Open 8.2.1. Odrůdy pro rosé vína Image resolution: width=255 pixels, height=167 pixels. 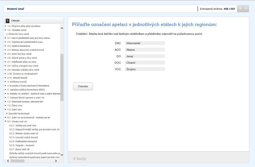point(23,125)
